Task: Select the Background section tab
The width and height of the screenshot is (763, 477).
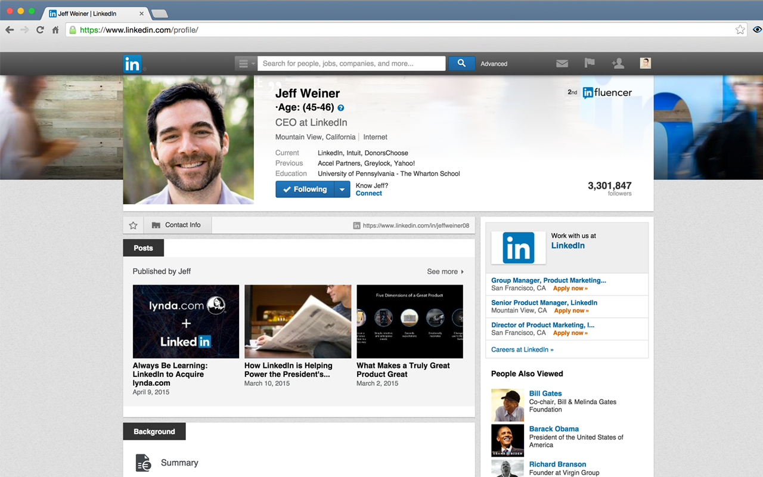Action: click(154, 432)
